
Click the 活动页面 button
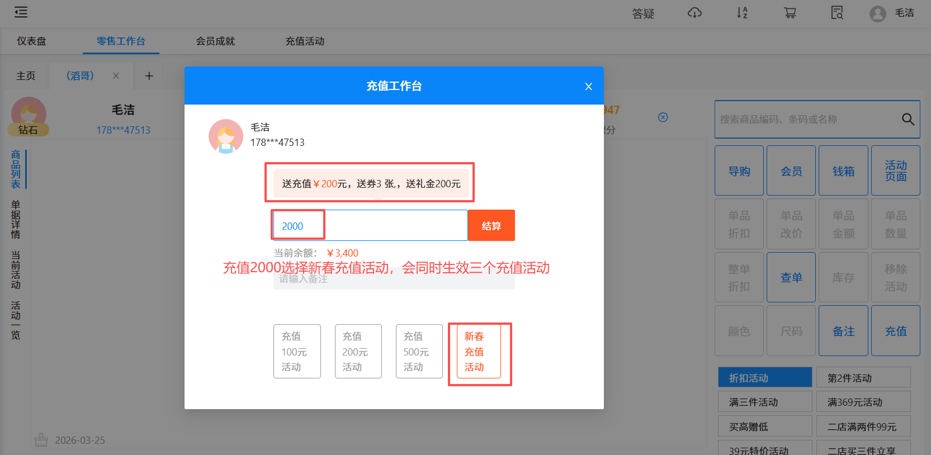[895, 170]
